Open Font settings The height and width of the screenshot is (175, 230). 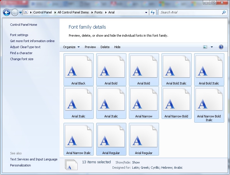coord(19,35)
